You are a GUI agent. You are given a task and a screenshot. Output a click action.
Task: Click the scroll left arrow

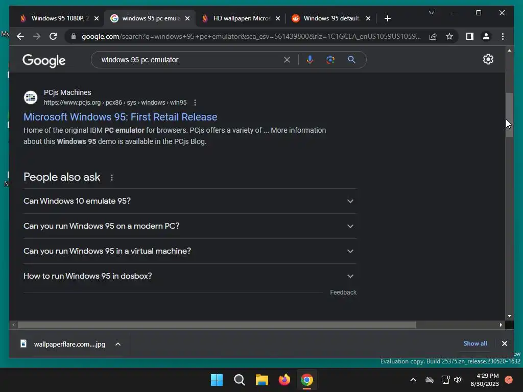13,325
